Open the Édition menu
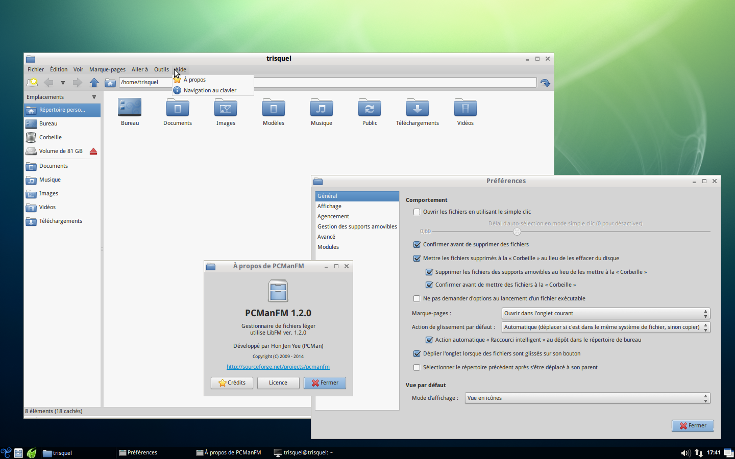 [59, 69]
